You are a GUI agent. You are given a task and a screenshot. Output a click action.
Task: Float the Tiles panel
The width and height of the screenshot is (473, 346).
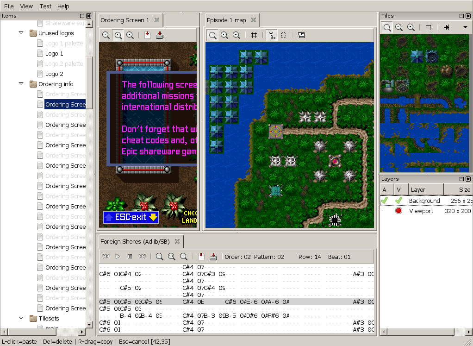pyautogui.click(x=461, y=16)
